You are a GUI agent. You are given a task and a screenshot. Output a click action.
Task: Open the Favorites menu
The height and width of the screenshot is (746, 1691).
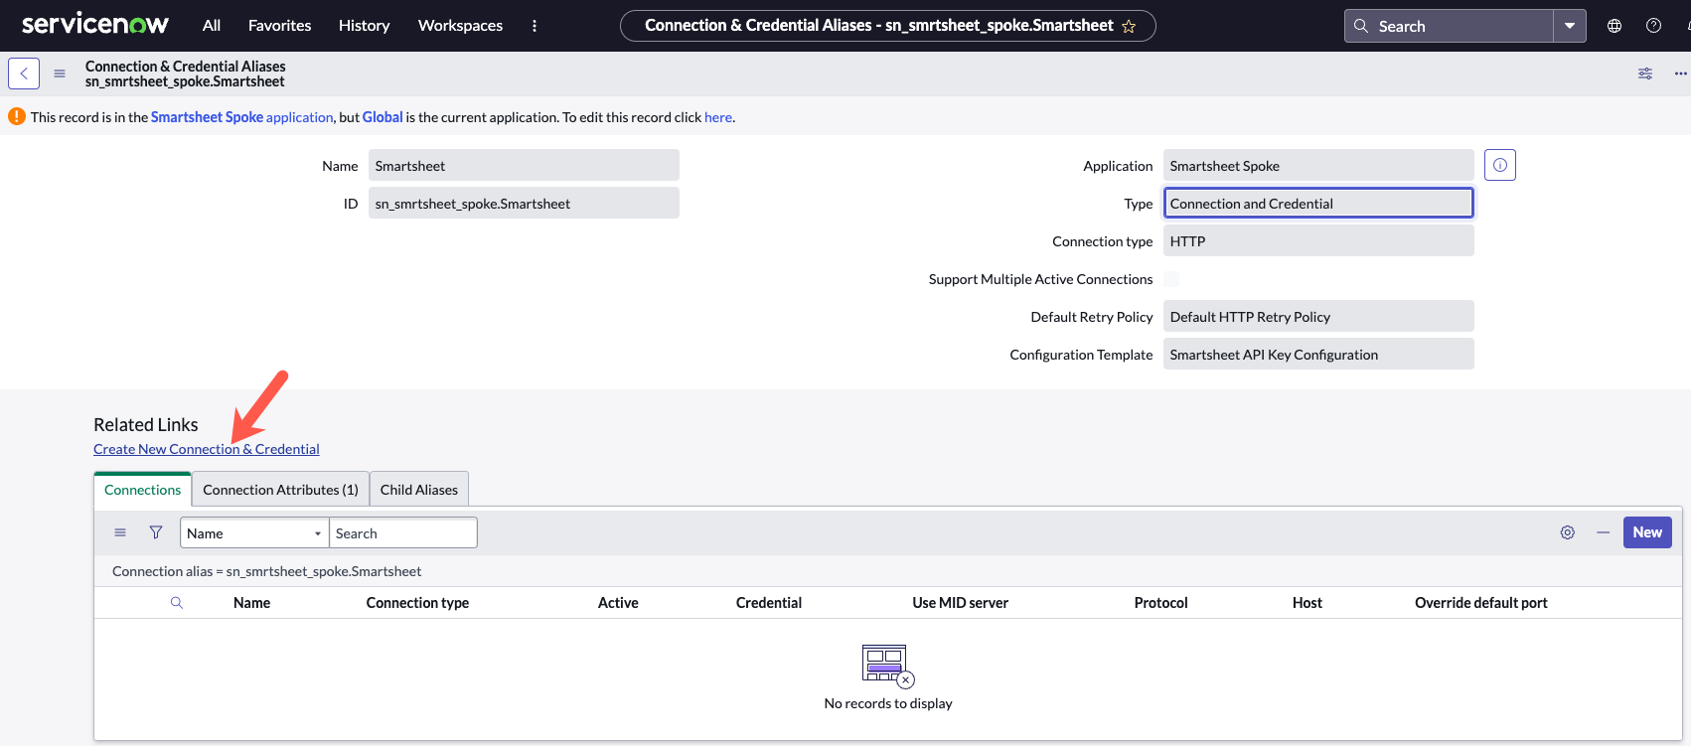click(x=279, y=26)
